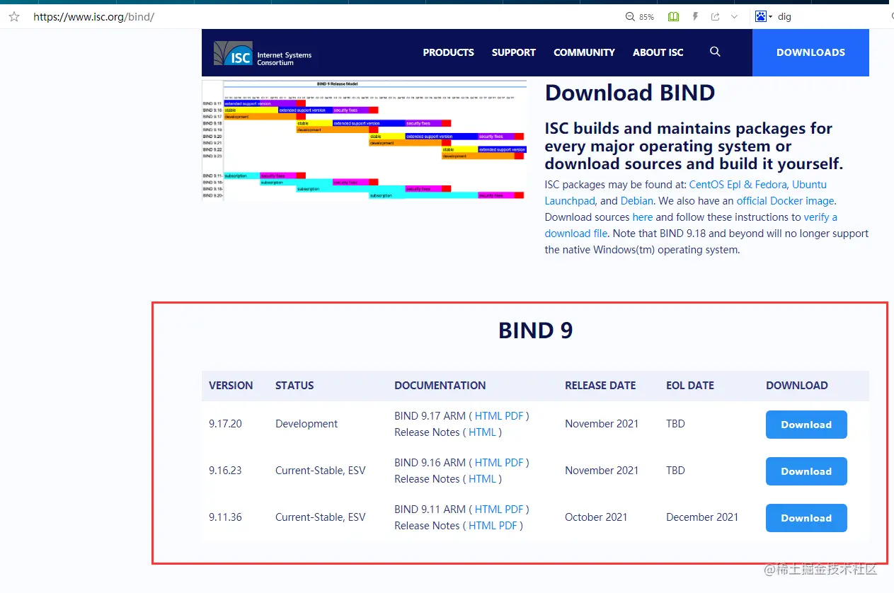Open BIND 9.16 ARM HTML documentation
This screenshot has width=894, height=593.
pos(488,463)
